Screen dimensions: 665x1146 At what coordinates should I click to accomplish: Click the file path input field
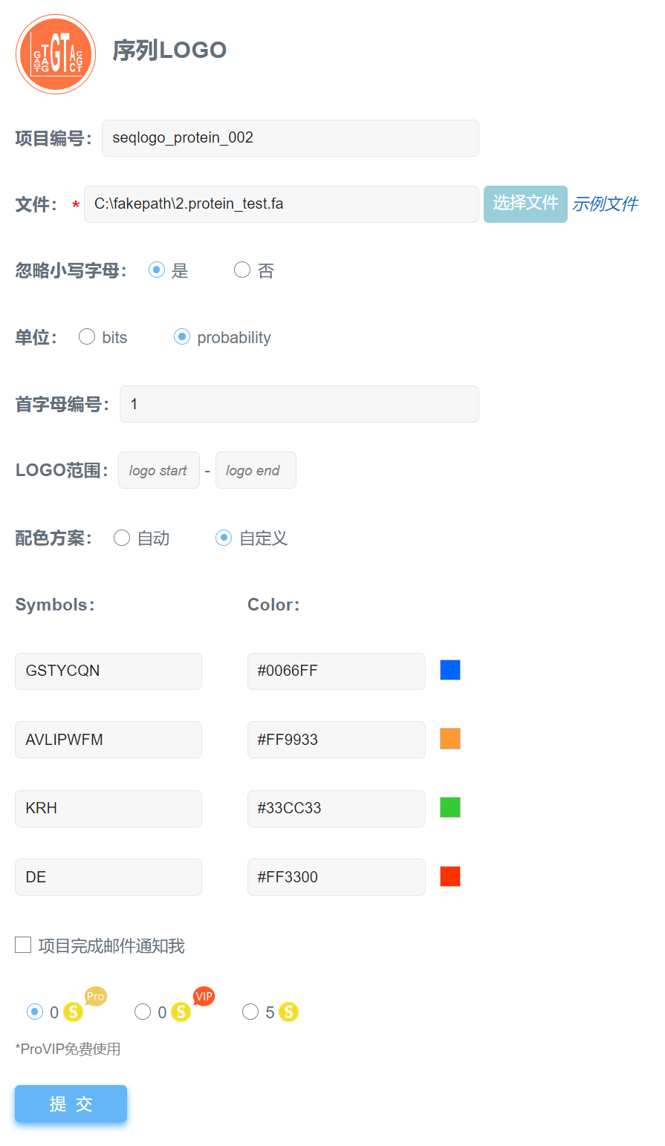pos(282,204)
